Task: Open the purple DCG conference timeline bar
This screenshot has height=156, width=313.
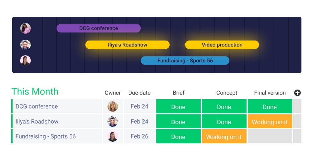Action: pyautogui.click(x=98, y=28)
